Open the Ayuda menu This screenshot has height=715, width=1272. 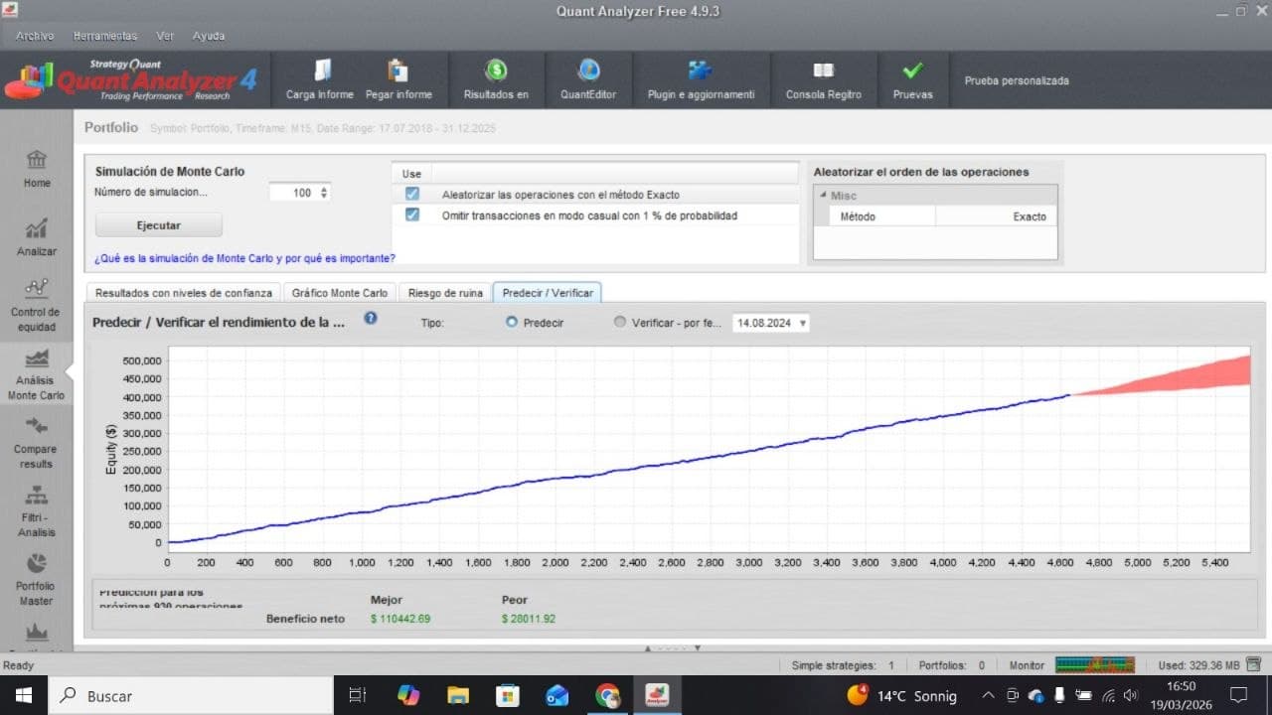[209, 36]
